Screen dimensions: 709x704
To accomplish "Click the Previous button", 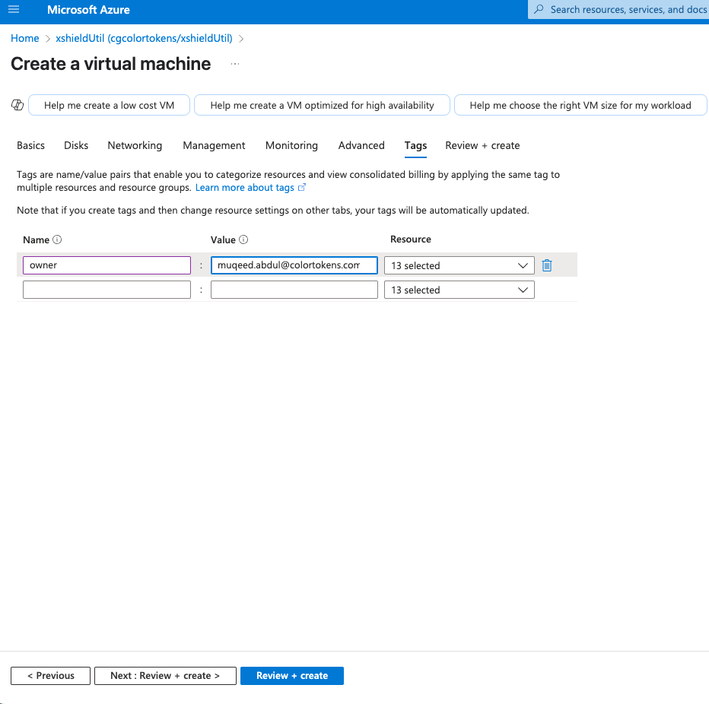I will tap(50, 675).
